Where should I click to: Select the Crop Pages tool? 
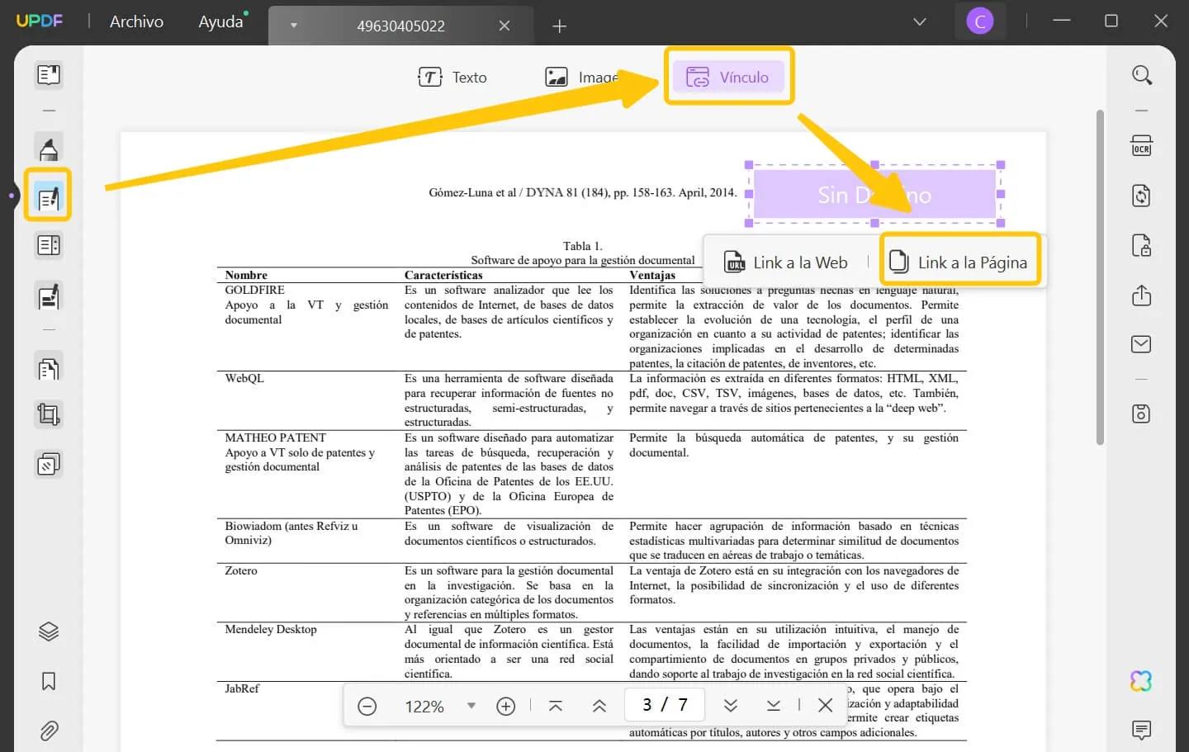coord(49,415)
